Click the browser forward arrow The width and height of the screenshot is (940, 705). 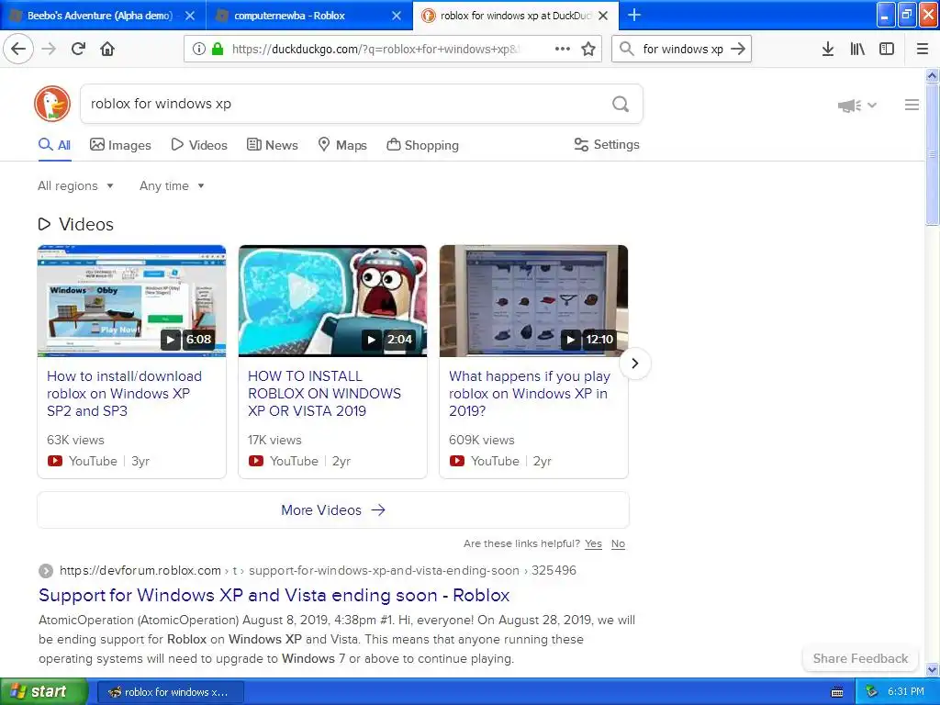click(x=49, y=49)
